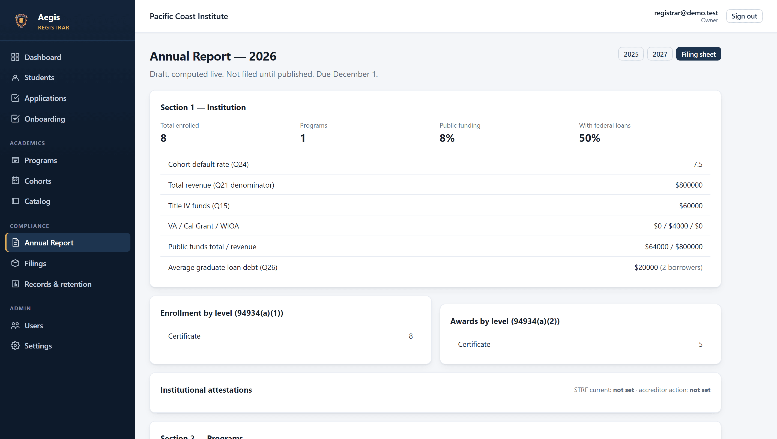Screen dimensions: 777x439
Task: Click the Catalog book icon
Action: 15,201
